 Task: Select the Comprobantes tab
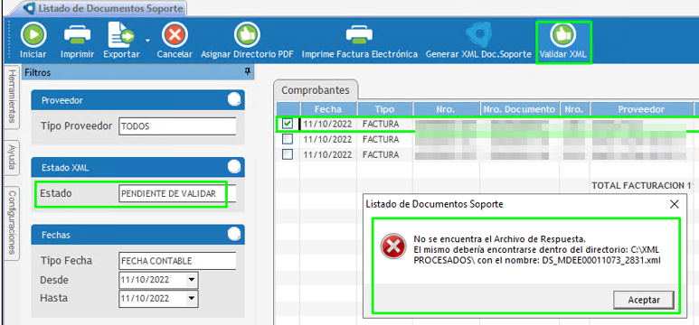[x=316, y=90]
